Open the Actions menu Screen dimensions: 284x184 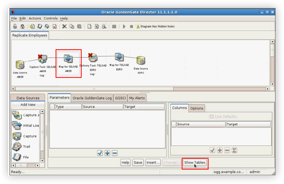click(x=35, y=18)
